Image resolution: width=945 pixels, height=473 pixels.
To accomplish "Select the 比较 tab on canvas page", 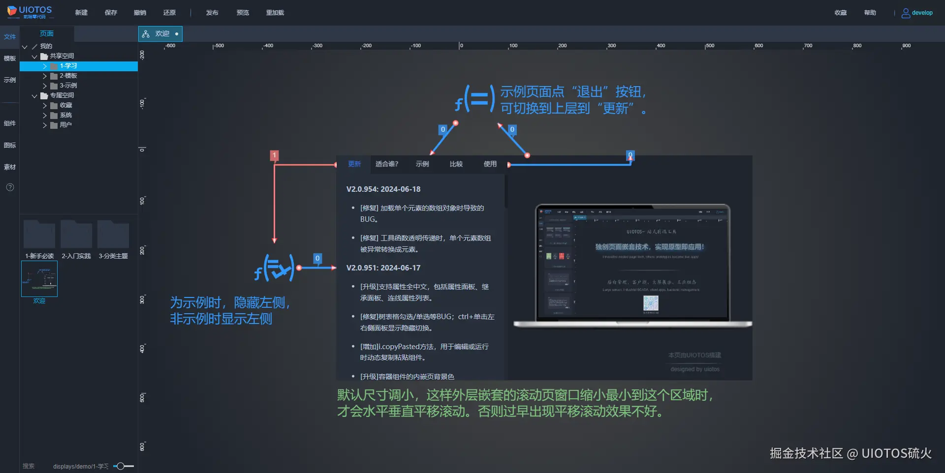I will [x=456, y=164].
